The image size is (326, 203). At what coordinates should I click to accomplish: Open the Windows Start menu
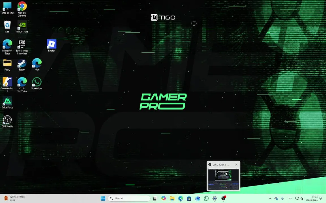tap(103, 198)
